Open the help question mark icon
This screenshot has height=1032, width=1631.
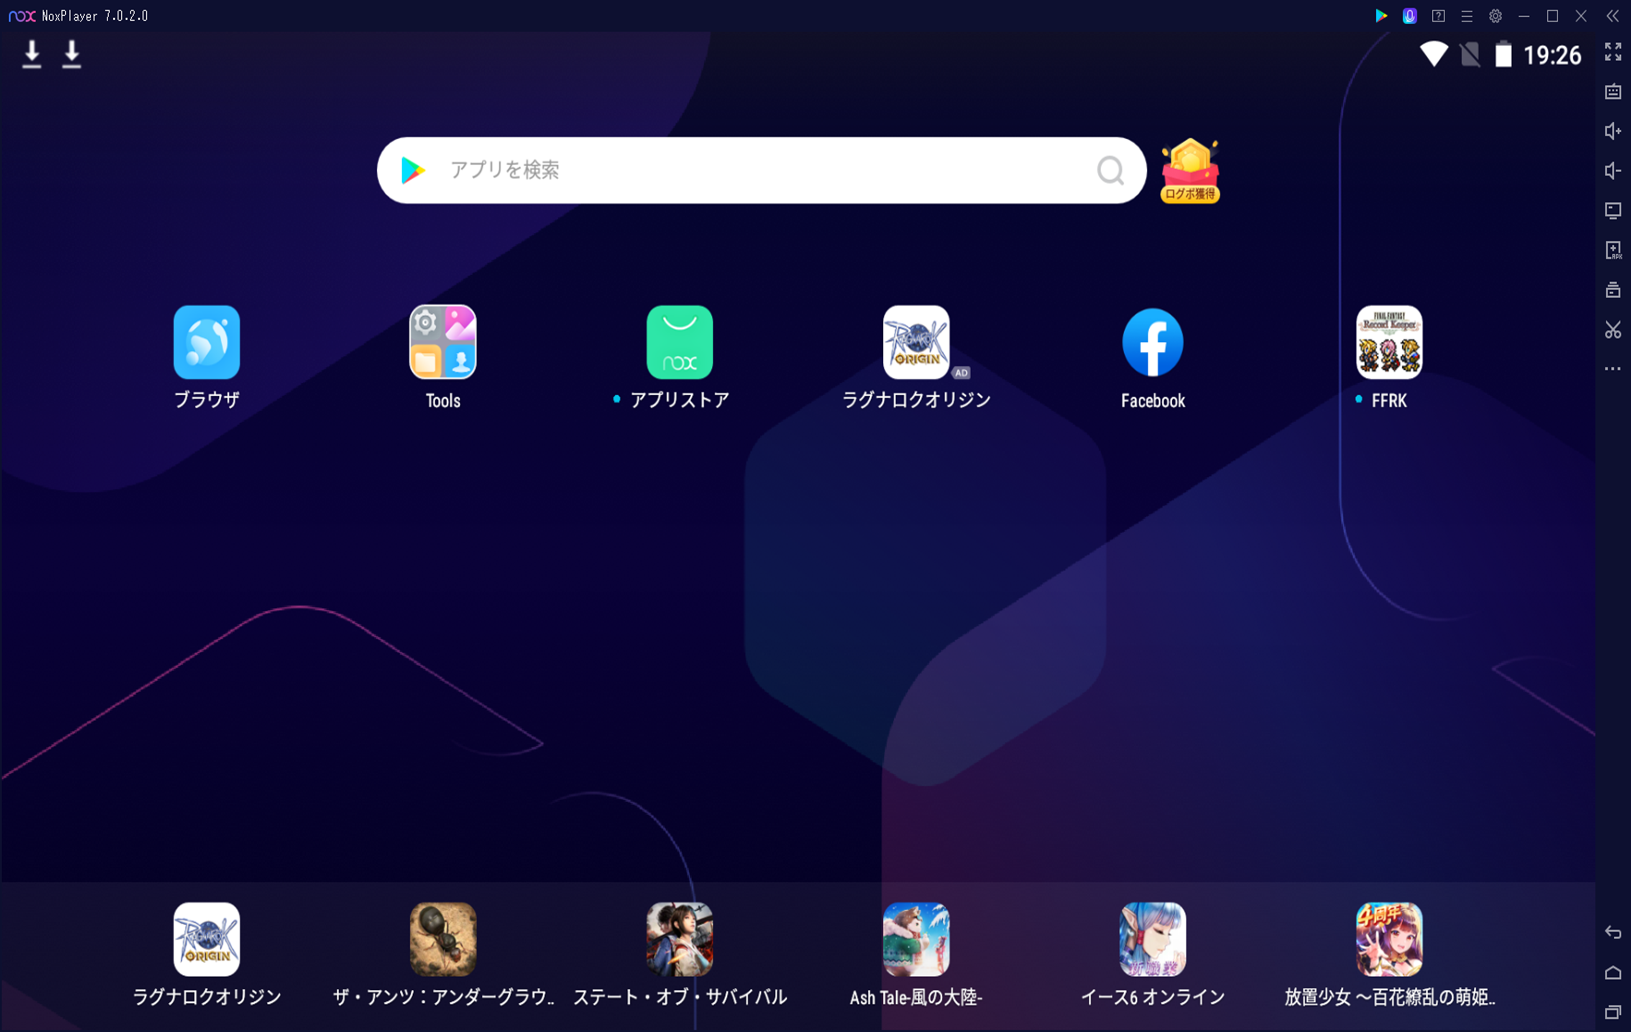[x=1438, y=16]
